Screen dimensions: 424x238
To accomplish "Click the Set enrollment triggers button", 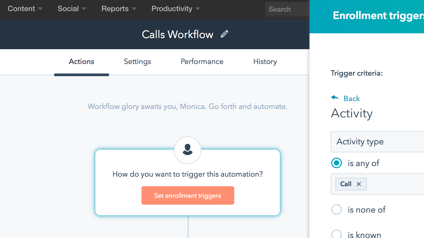I will (x=188, y=195).
